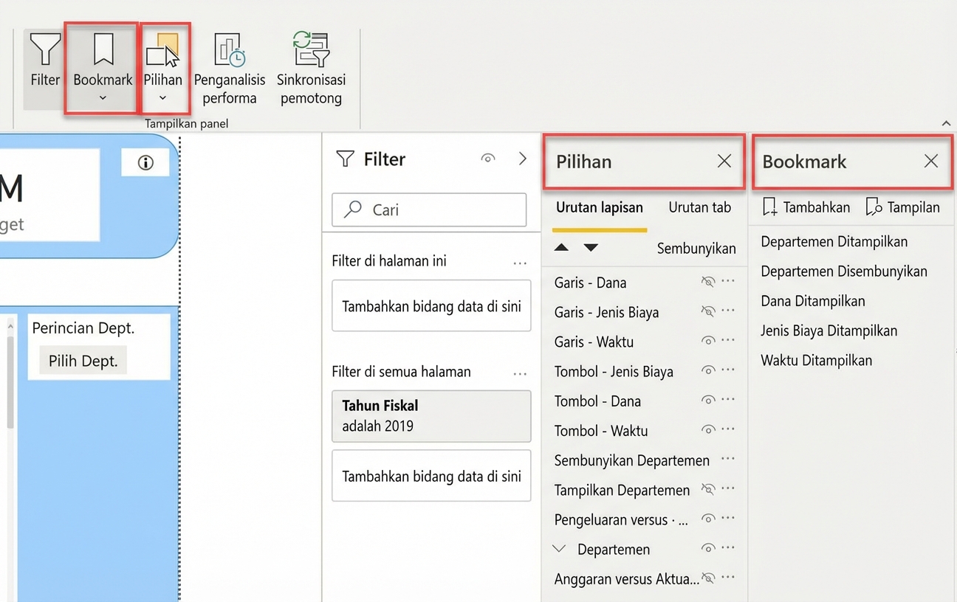The height and width of the screenshot is (602, 957).
Task: Click the Cari search field in Filter
Action: tap(429, 210)
